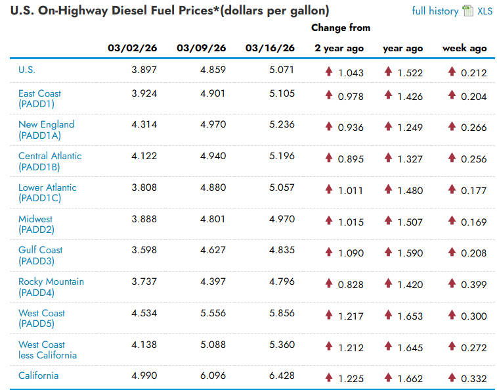Open the California region link
The width and height of the screenshot is (497, 390).
point(38,376)
